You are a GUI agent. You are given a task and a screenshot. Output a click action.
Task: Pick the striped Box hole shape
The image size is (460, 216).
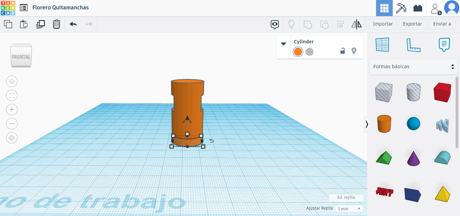(384, 92)
